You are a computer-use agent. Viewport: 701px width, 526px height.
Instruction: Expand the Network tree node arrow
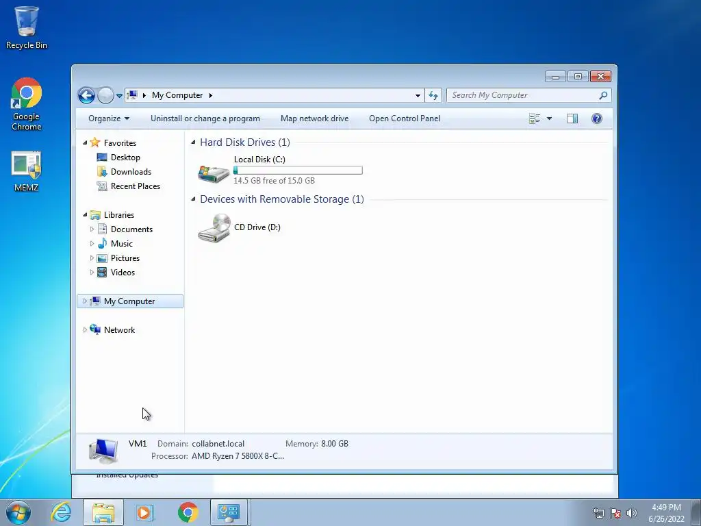(85, 329)
